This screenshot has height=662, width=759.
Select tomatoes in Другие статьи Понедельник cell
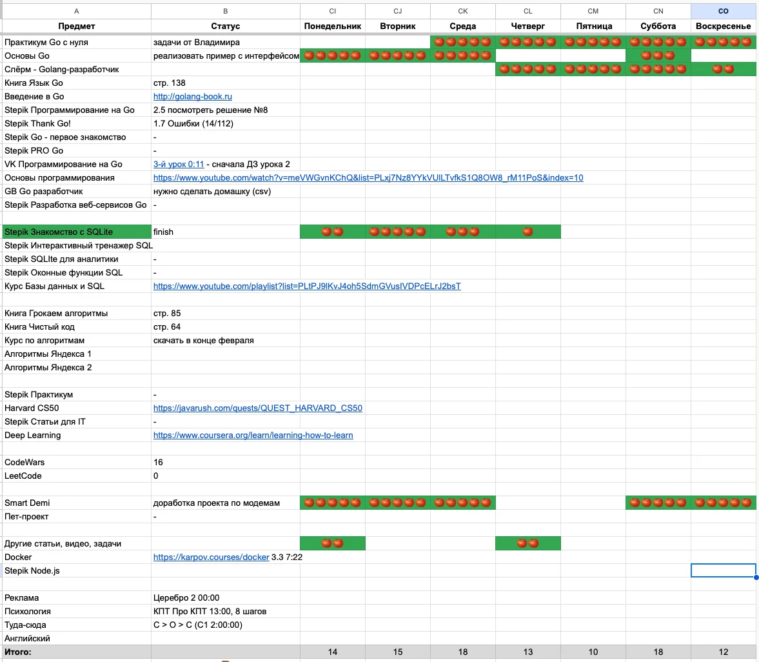pyautogui.click(x=332, y=543)
